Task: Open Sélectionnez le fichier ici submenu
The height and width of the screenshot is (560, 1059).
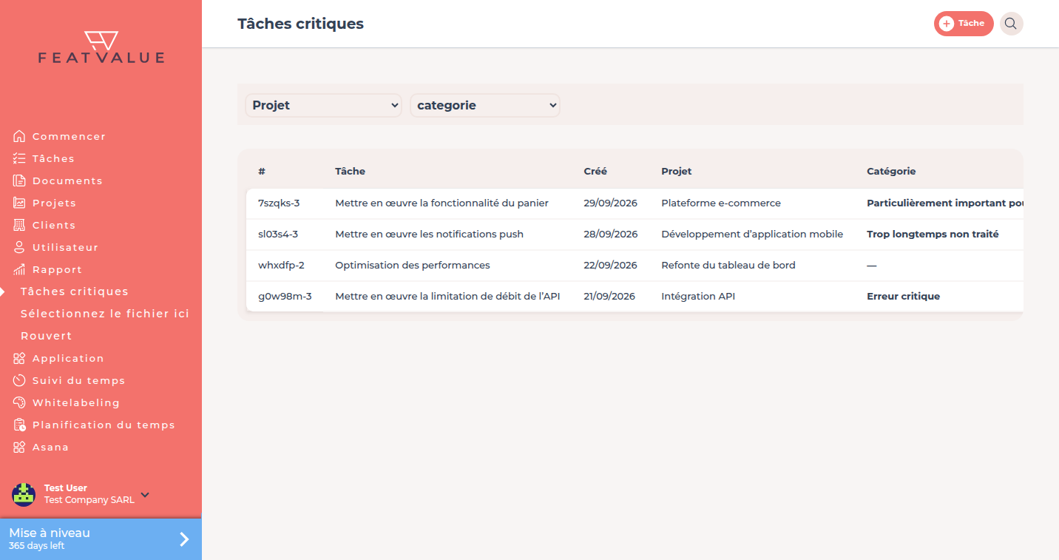Action: pos(104,314)
